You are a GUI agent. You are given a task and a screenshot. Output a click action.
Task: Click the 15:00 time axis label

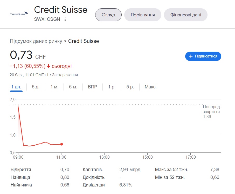coord(148,157)
